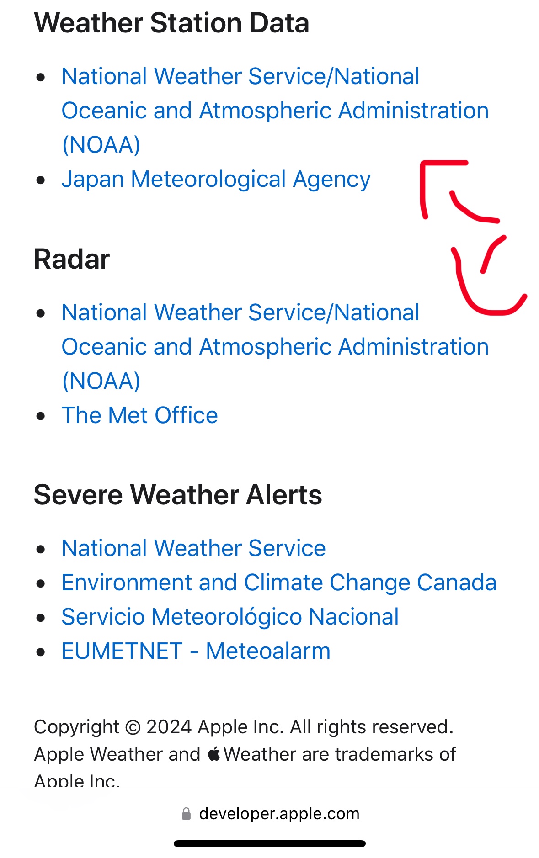Image resolution: width=539 pixels, height=858 pixels.
Task: Tap the developer.apple.com address text
Action: pyautogui.click(x=279, y=814)
